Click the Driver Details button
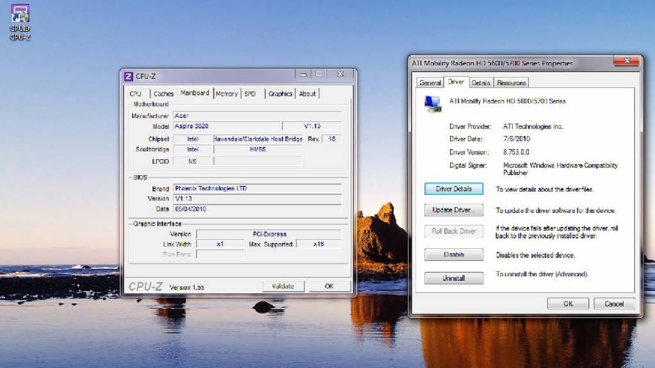 point(454,189)
